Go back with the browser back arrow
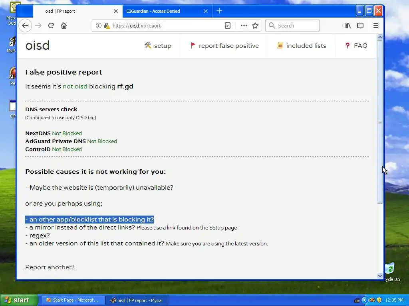409x306 pixels. [25, 25]
